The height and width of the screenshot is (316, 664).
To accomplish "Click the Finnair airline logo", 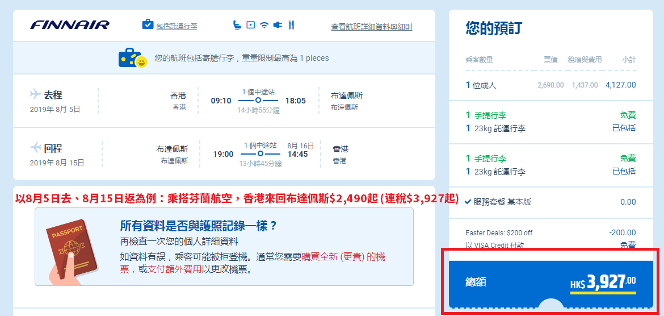I will pyautogui.click(x=69, y=25).
